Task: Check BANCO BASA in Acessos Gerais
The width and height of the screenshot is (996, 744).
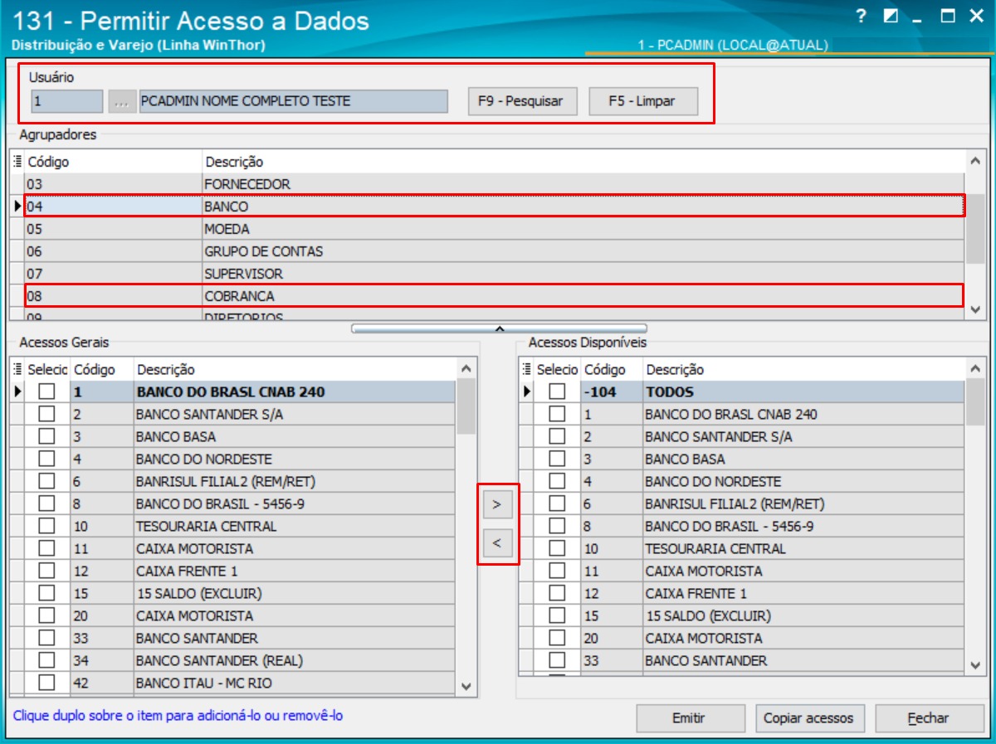Action: pyautogui.click(x=47, y=436)
